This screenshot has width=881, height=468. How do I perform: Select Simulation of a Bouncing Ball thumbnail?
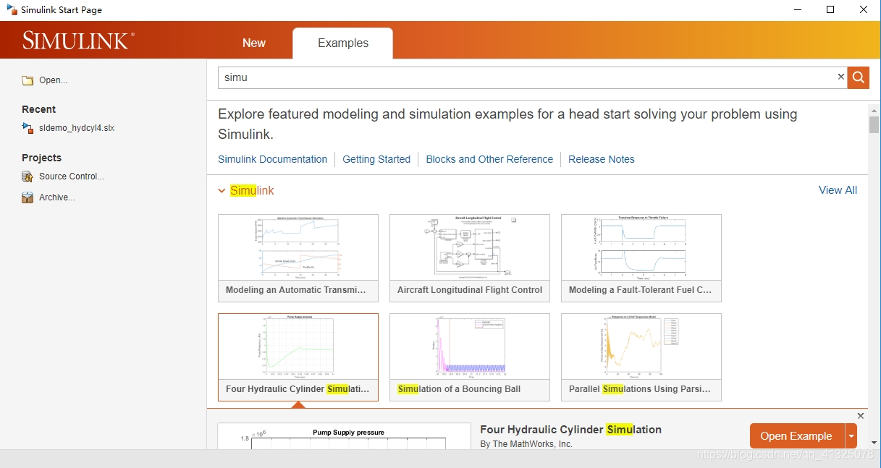pos(470,357)
